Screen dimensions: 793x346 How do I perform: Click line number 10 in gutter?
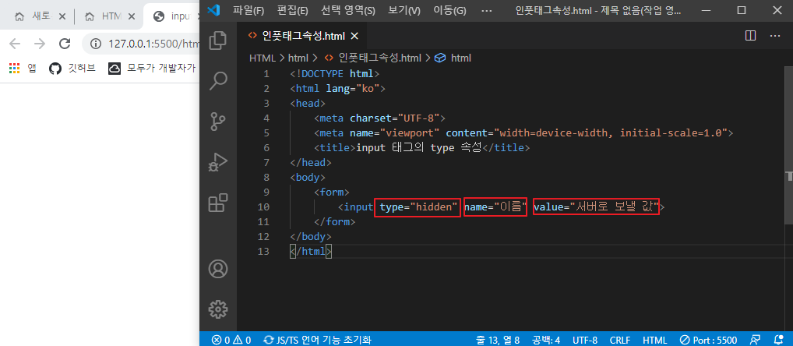pos(263,207)
